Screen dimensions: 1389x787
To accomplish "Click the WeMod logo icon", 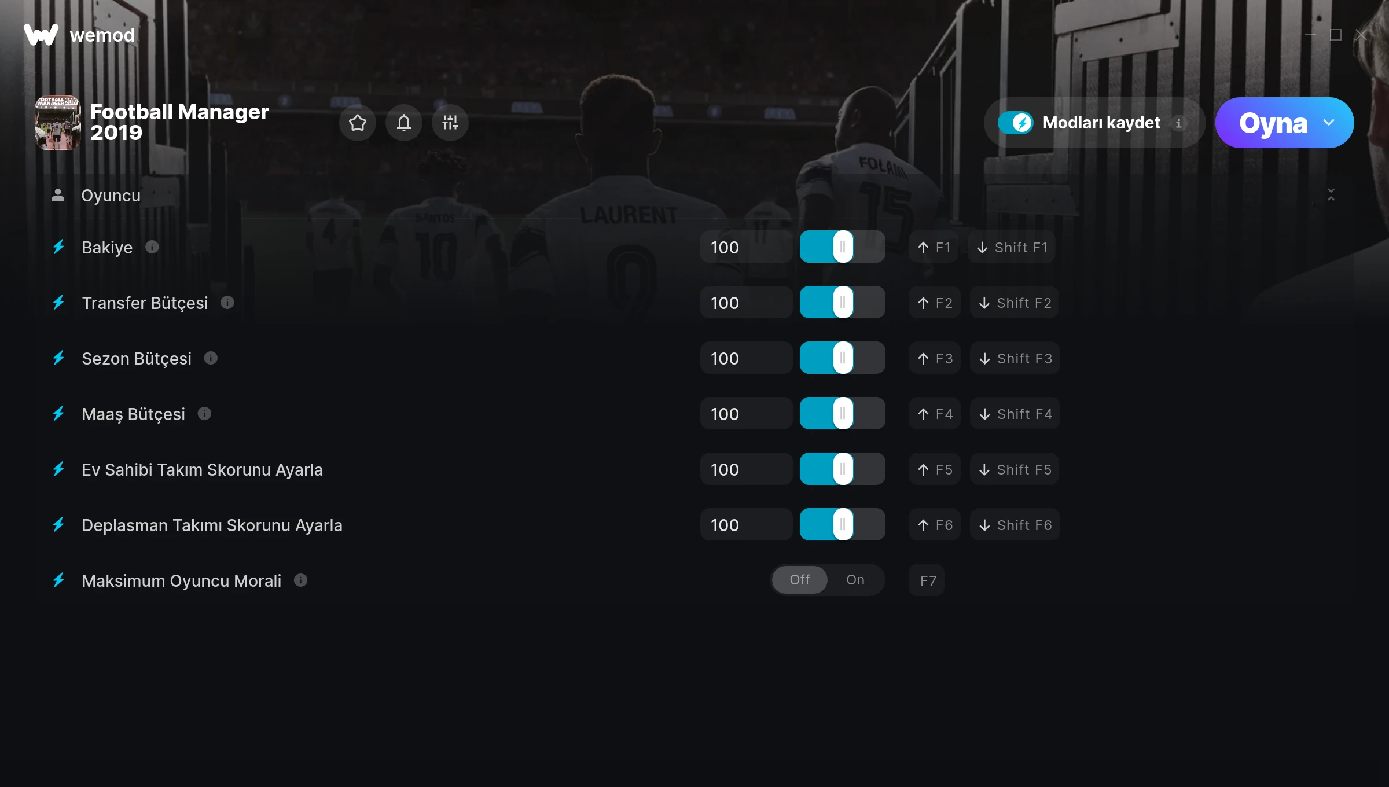I will pyautogui.click(x=41, y=35).
